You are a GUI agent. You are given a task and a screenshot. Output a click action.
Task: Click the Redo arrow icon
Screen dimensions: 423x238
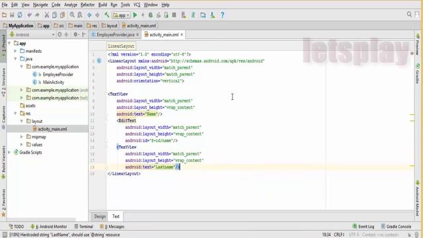[x=37, y=15]
